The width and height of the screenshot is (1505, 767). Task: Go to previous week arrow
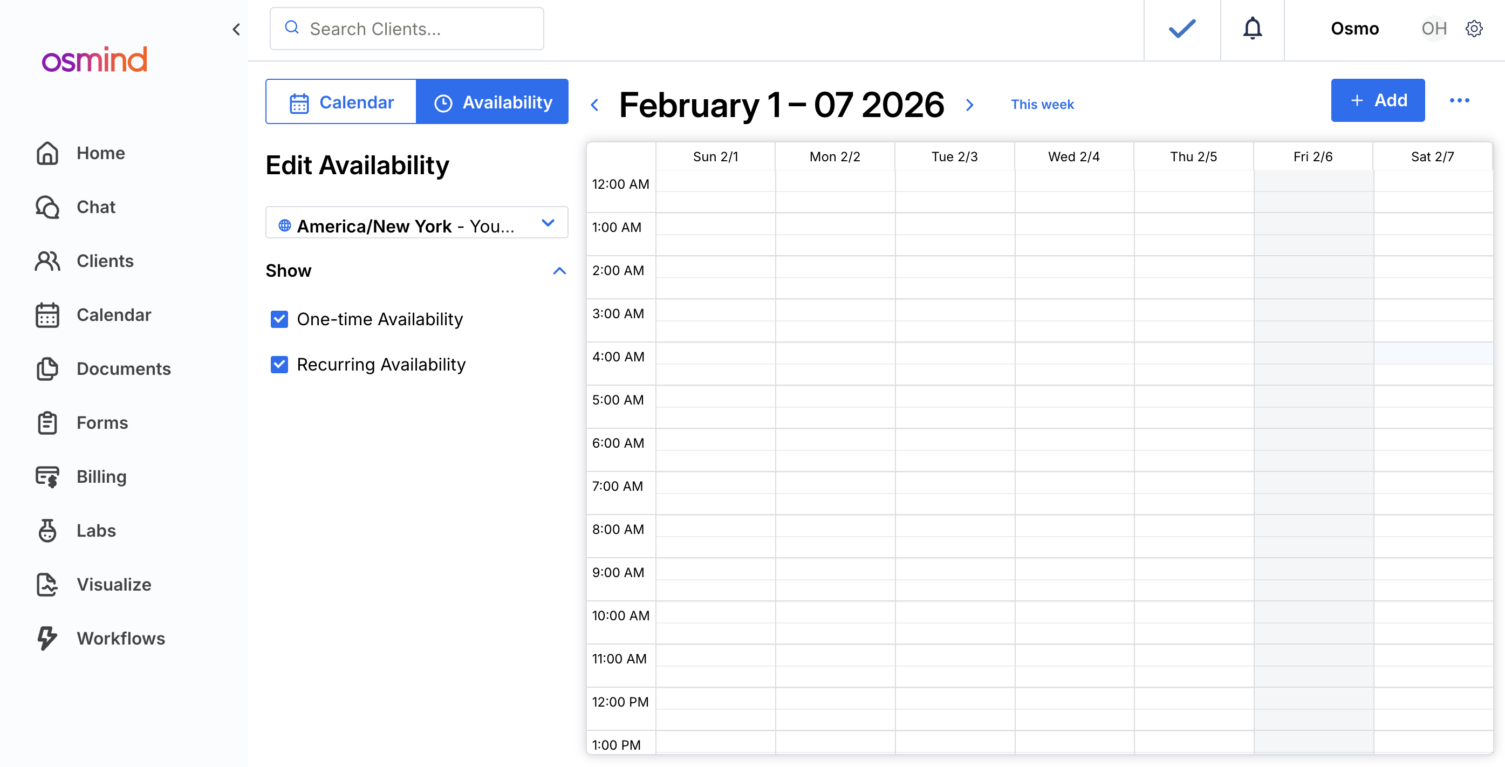click(595, 105)
